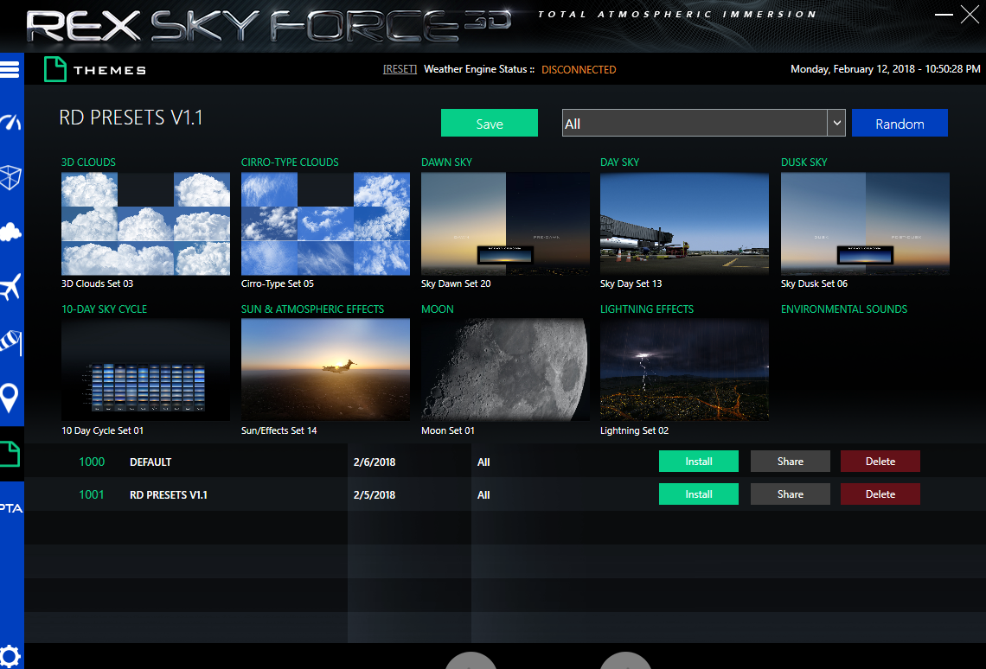Select the 3D cube sidebar icon
The image size is (986, 669).
point(10,177)
